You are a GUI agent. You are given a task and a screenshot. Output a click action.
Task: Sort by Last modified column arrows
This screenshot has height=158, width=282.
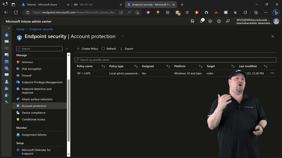click(265, 66)
